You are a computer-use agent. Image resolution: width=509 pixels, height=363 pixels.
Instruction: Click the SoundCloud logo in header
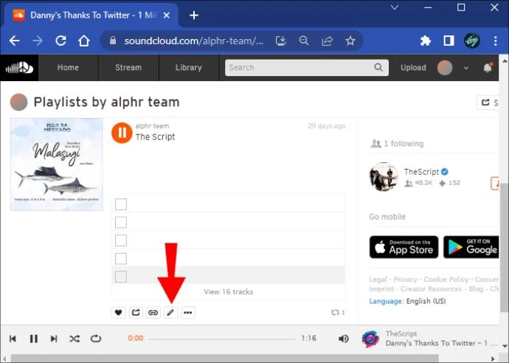pos(19,68)
